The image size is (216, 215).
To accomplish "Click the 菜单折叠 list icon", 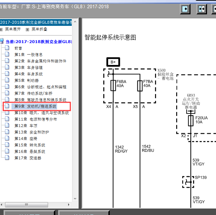I will (x=28, y=29).
